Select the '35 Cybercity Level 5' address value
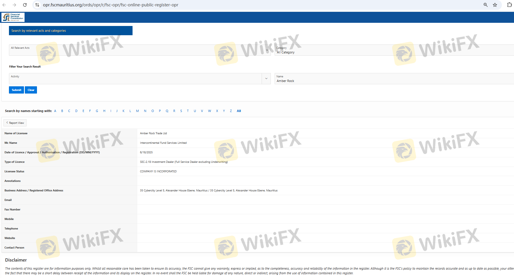514x278 pixels. pyautogui.click(x=209, y=191)
